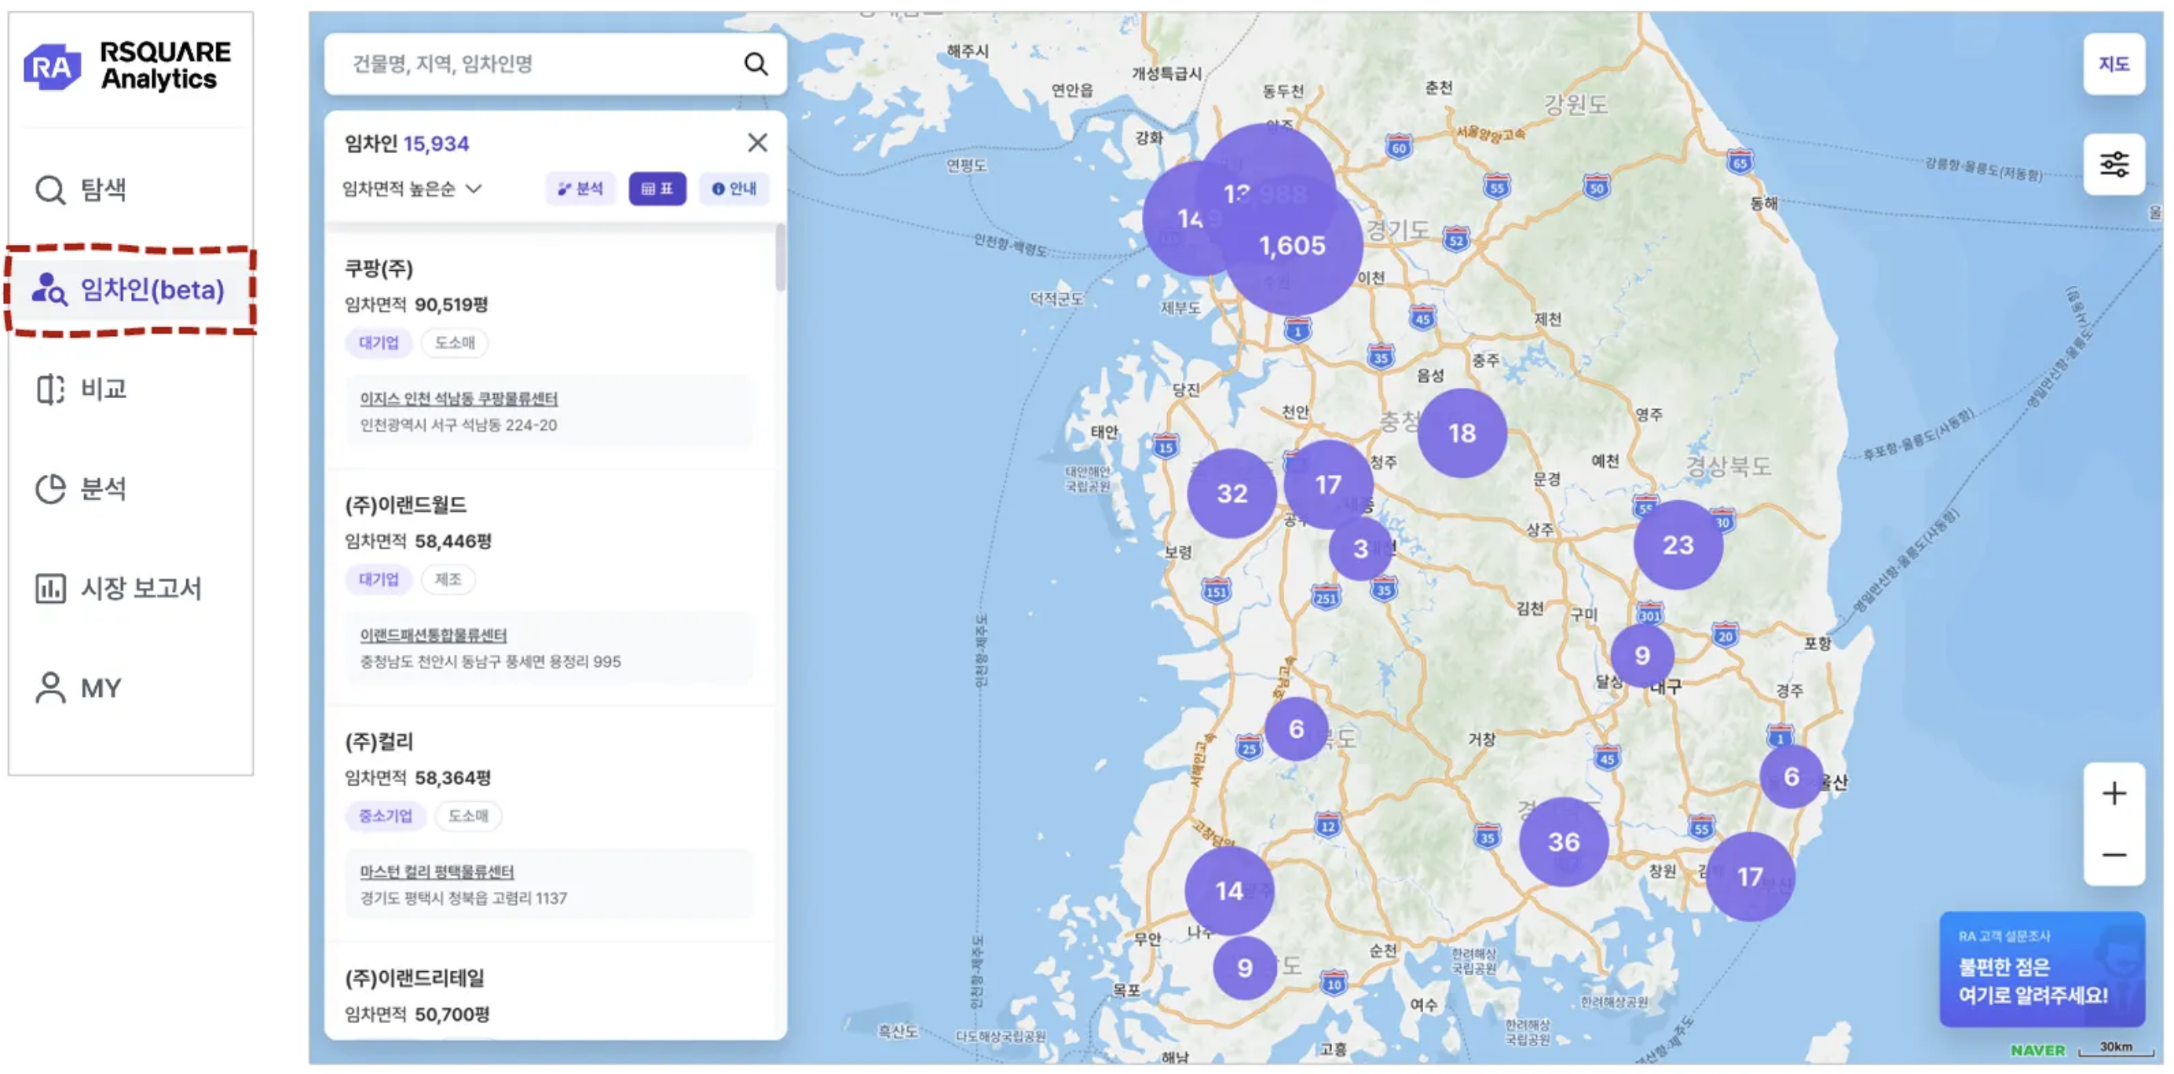The image size is (2174, 1074).
Task: Close the 임차인 list panel
Action: pos(757,143)
